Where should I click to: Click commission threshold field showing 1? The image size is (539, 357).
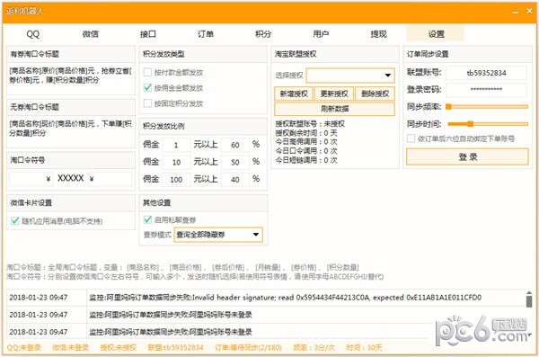[176, 145]
